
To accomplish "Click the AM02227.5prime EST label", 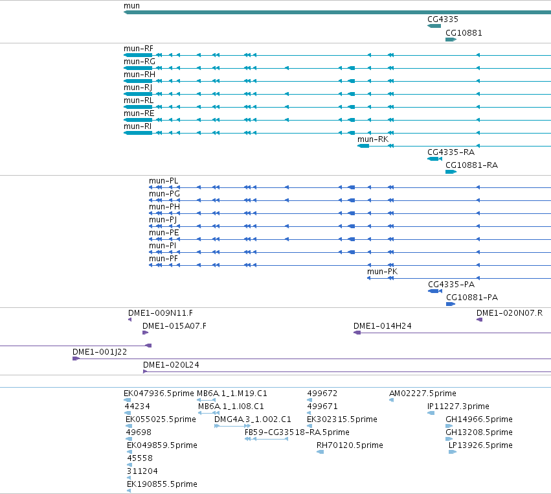I will click(423, 393).
